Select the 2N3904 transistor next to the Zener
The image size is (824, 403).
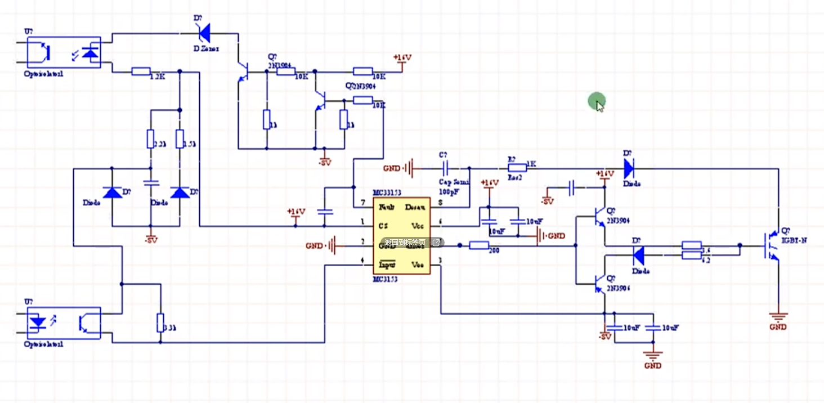point(244,71)
